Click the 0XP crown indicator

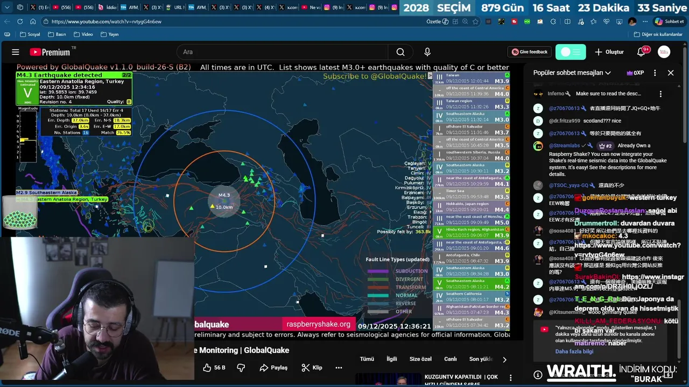tap(635, 73)
